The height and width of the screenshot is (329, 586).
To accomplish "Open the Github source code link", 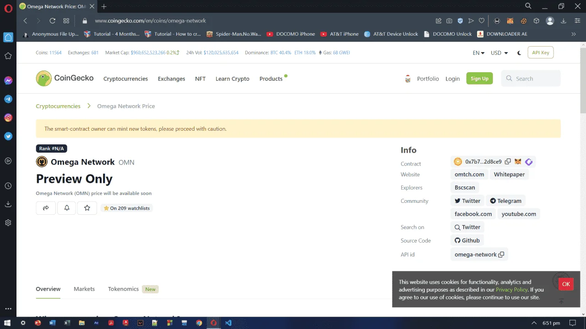I will click(x=467, y=240).
